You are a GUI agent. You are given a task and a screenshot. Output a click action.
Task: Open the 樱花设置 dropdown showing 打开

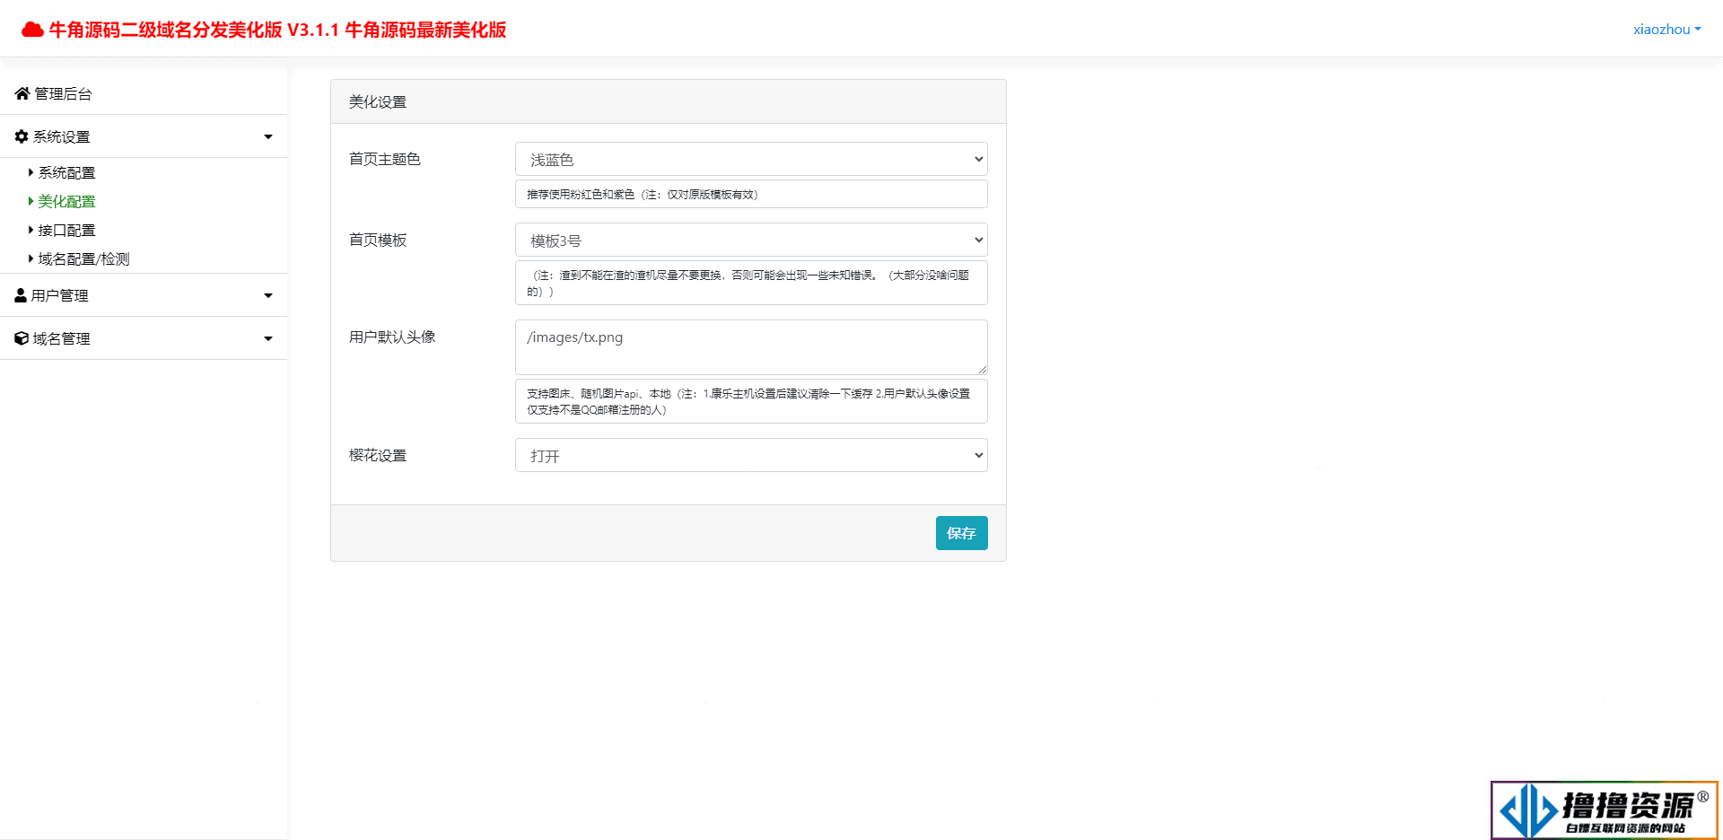click(751, 455)
